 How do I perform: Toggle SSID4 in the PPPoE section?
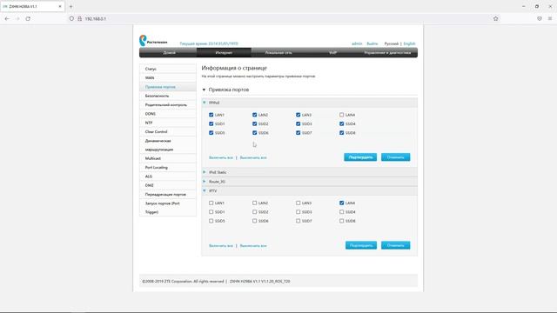point(341,123)
